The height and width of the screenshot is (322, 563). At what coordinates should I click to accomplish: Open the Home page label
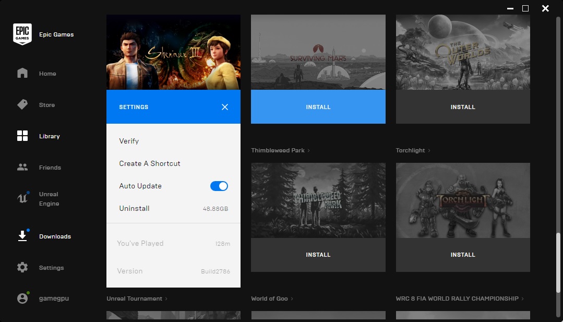click(47, 74)
